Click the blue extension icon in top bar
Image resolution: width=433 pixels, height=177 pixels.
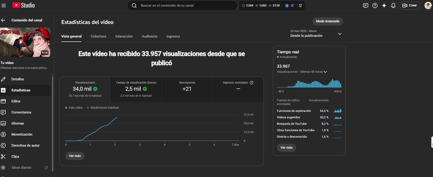point(287,5)
